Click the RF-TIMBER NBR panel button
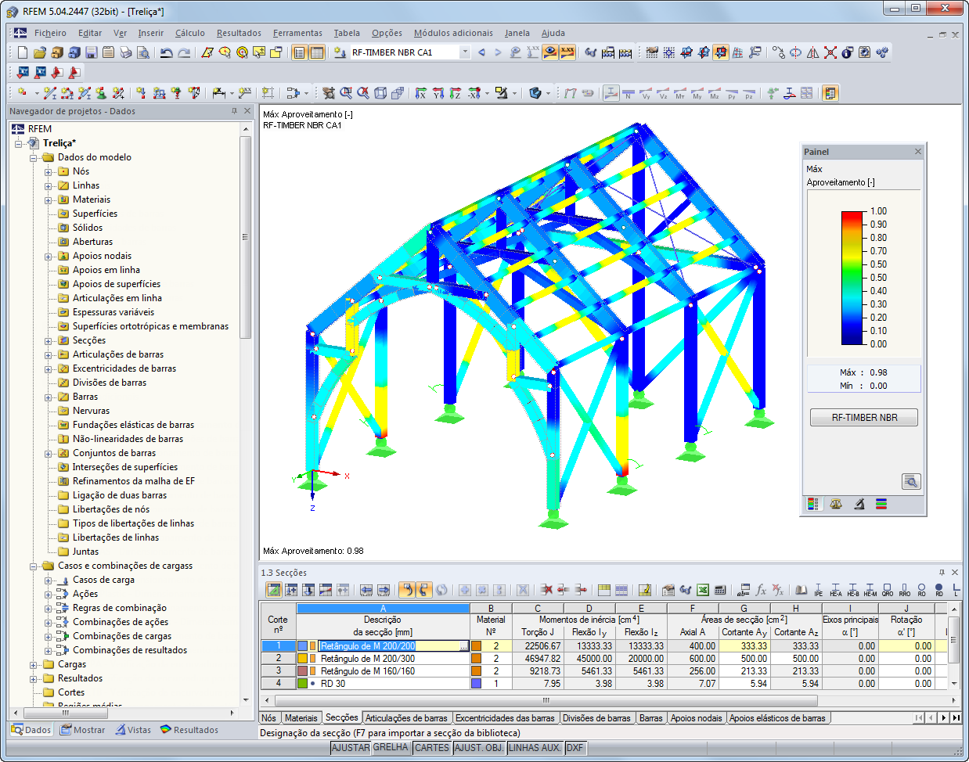The height and width of the screenshot is (762, 969). tap(864, 417)
